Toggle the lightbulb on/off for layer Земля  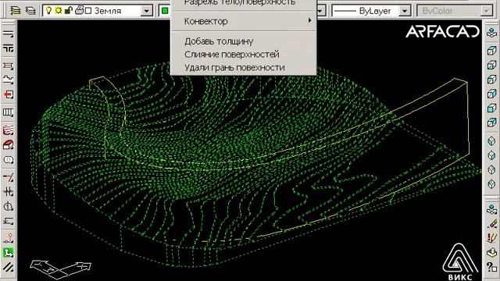48,10
